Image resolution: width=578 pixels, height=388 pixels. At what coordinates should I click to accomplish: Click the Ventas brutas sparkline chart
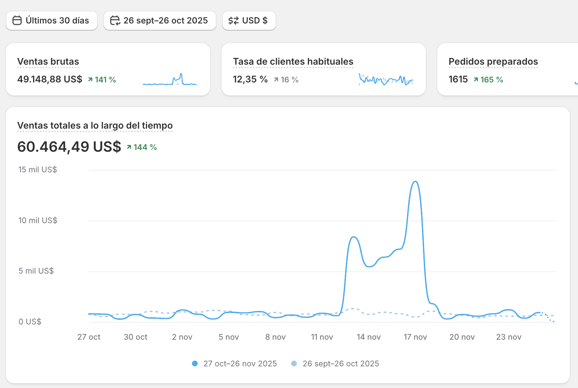170,79
